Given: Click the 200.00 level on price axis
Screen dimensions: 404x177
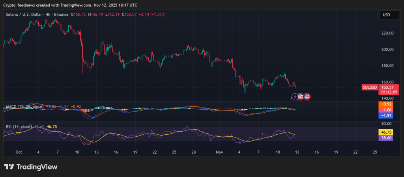Looking at the screenshot, I should (x=387, y=49).
